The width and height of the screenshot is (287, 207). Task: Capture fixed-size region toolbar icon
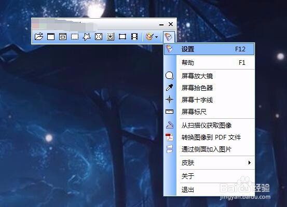point(122,37)
